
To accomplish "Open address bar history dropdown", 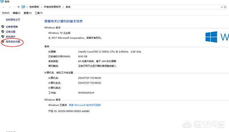I will pyautogui.click(x=222, y=7).
